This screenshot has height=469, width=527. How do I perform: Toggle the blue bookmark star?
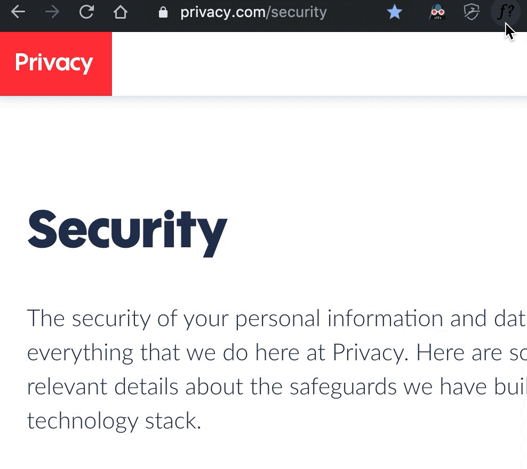[x=395, y=12]
